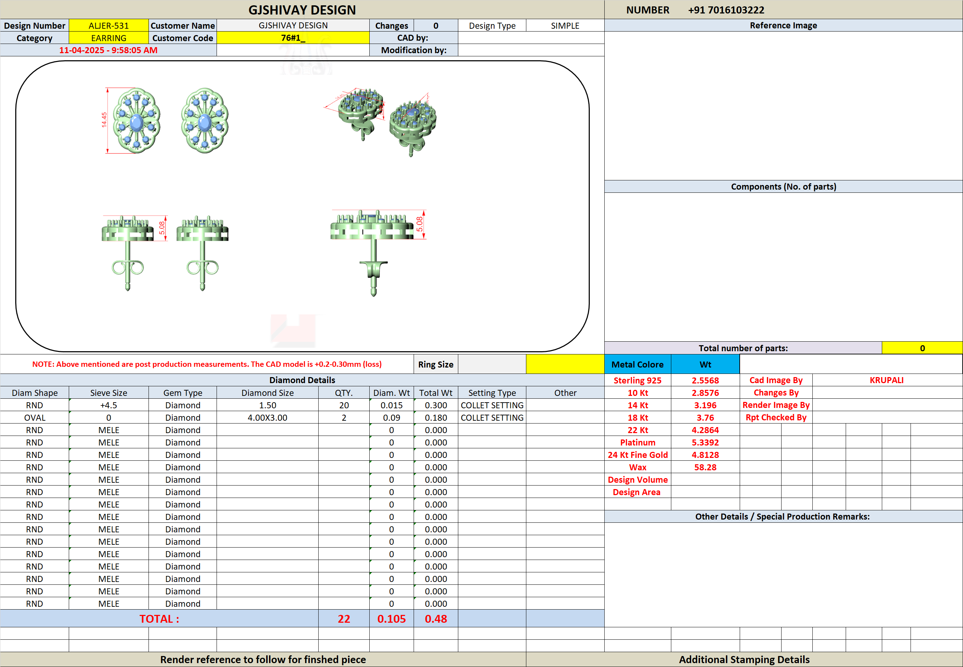The image size is (963, 667).
Task: Click the empty Design Volume value cell
Action: [705, 480]
